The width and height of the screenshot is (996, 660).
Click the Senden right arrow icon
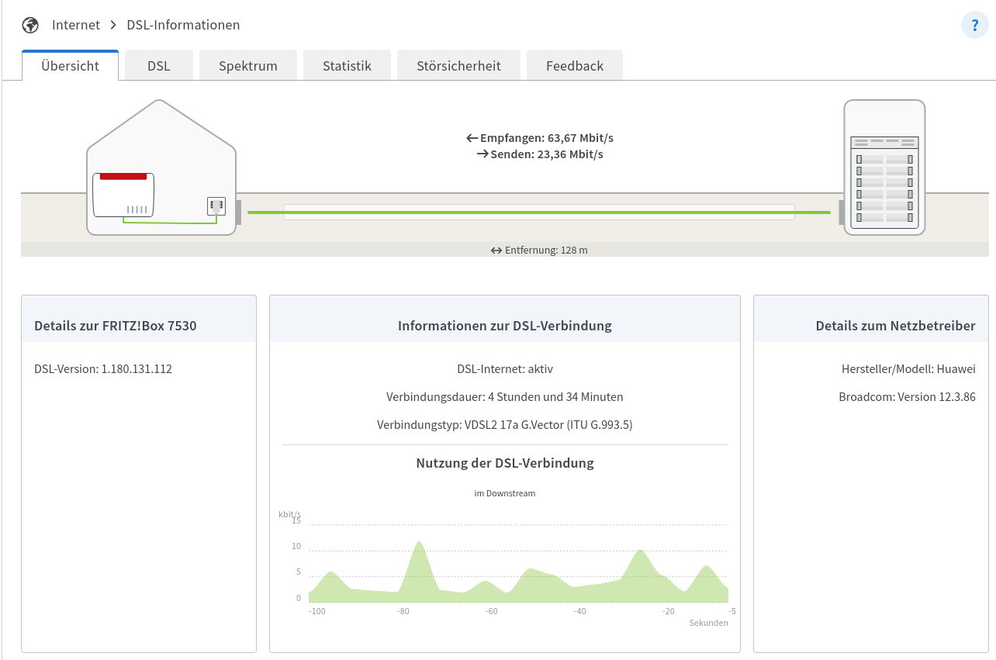[482, 154]
